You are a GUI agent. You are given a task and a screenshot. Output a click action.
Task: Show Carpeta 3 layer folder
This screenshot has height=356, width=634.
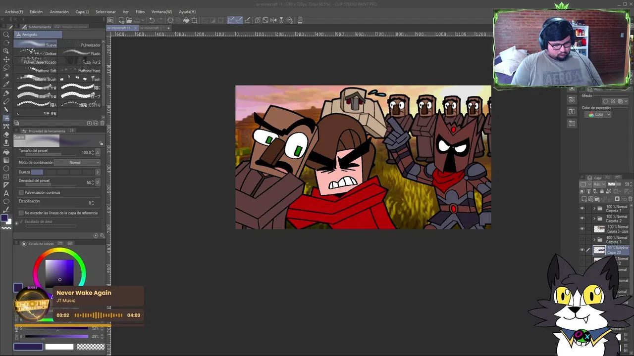pyautogui.click(x=582, y=239)
